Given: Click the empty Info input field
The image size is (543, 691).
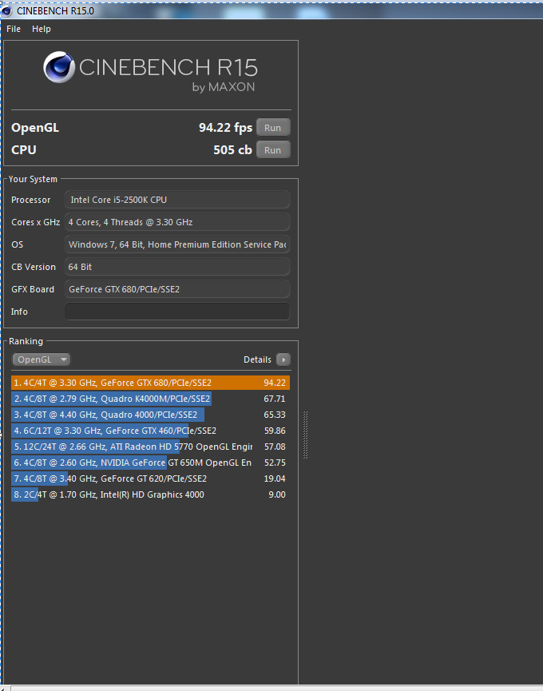Looking at the screenshot, I should [x=177, y=312].
